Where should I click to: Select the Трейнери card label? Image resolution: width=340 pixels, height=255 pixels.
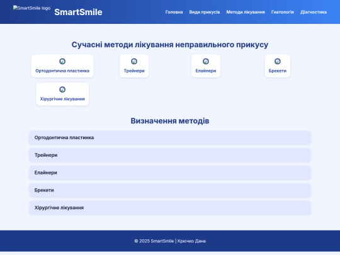point(134,71)
